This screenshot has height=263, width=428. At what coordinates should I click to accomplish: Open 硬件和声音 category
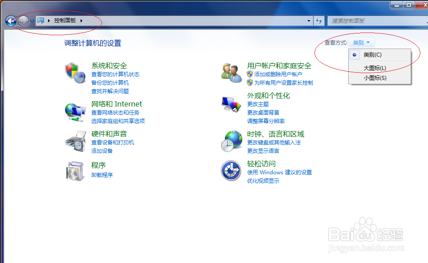click(109, 134)
